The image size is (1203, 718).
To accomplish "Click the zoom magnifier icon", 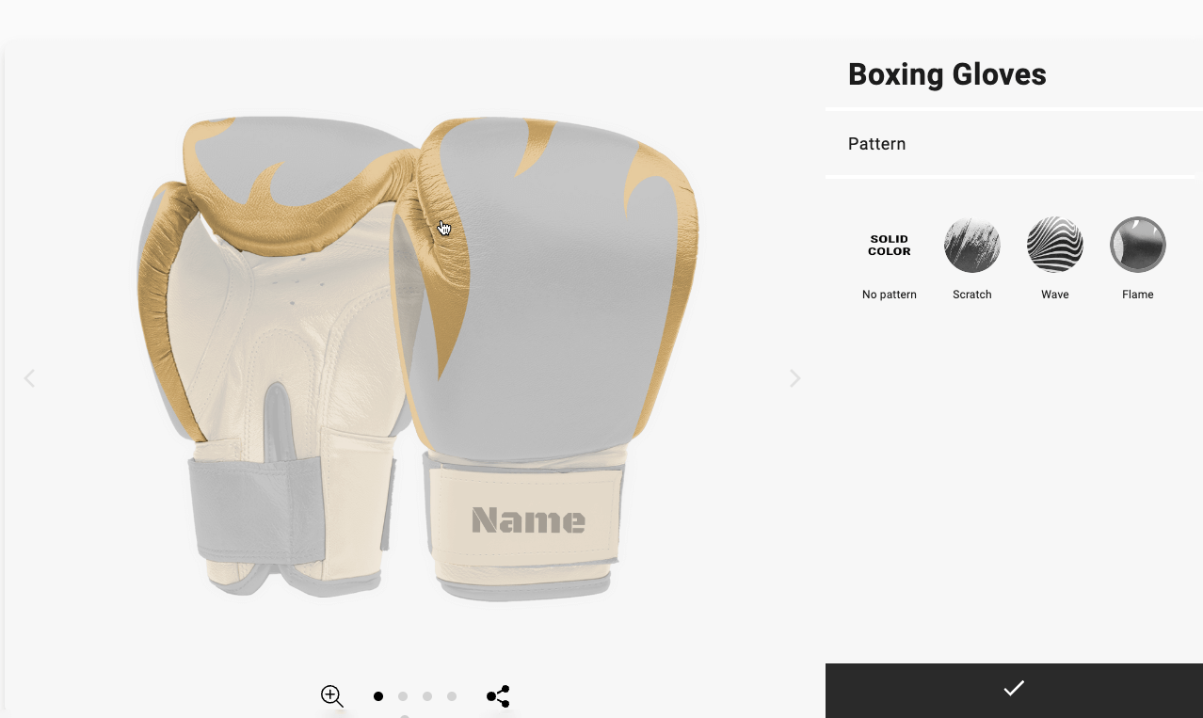I will pyautogui.click(x=331, y=696).
